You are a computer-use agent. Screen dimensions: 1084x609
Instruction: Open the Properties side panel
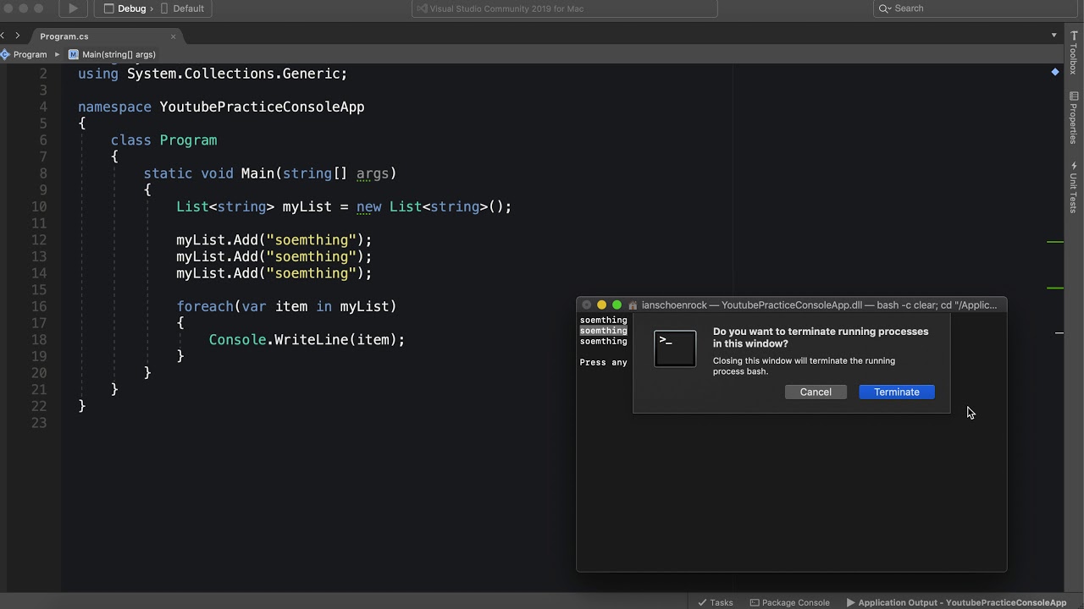[1074, 117]
